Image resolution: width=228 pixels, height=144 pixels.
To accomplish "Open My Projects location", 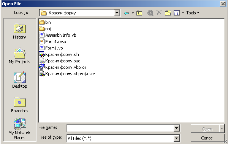I will click(20, 56).
